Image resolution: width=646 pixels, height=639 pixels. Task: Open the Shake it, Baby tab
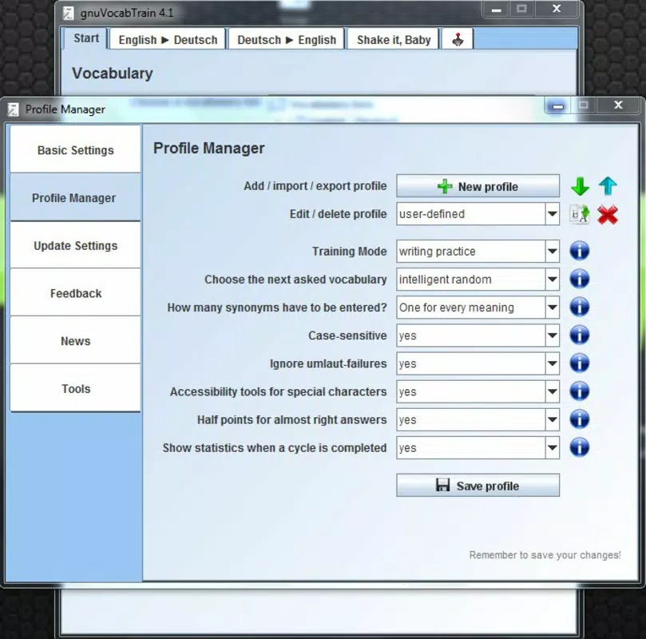pos(393,40)
